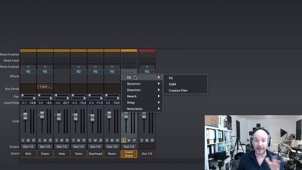Screen dimensions: 302x170
Task: Click the Overhead channel orange color header
Action: 95,51
